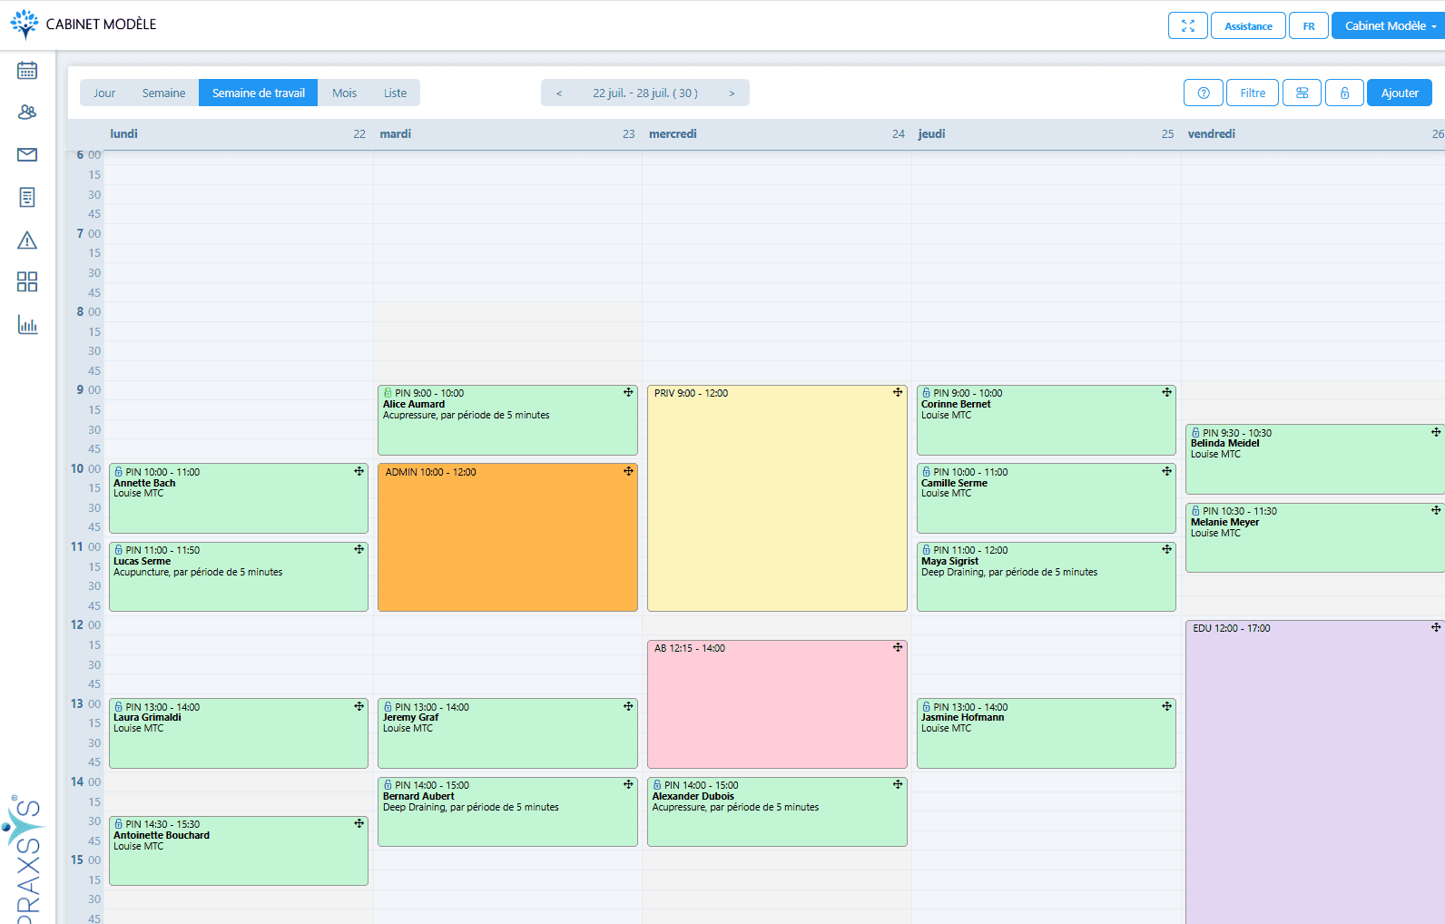Lock icon on Maya Sigrist appointment
Image resolution: width=1445 pixels, height=924 pixels.
926,550
